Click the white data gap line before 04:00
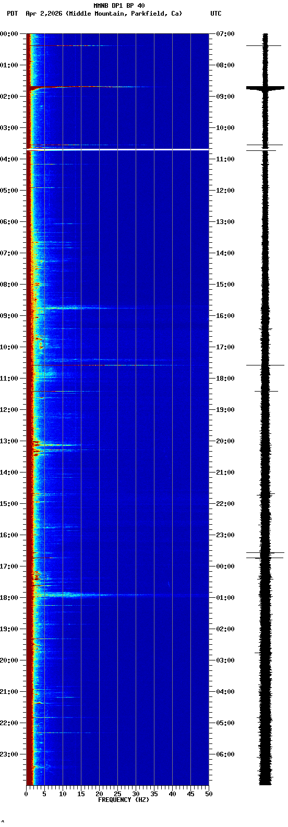The width and height of the screenshot is (288, 827). 117,150
